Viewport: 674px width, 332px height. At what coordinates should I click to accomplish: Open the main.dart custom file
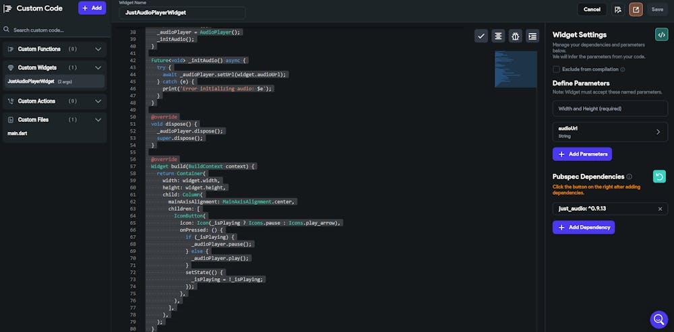(18, 133)
